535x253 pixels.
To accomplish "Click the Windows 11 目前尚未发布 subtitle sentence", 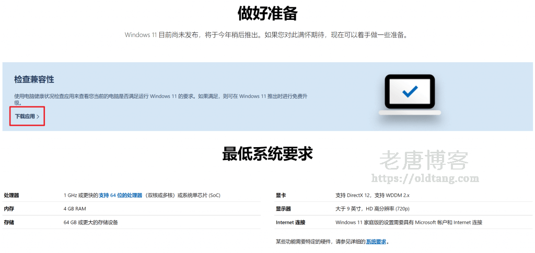I will [x=266, y=35].
